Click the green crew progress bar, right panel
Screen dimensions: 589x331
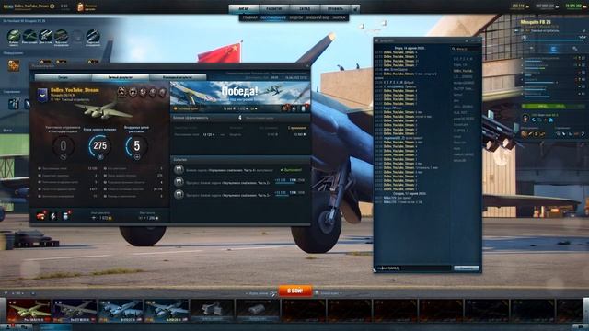pos(554,107)
